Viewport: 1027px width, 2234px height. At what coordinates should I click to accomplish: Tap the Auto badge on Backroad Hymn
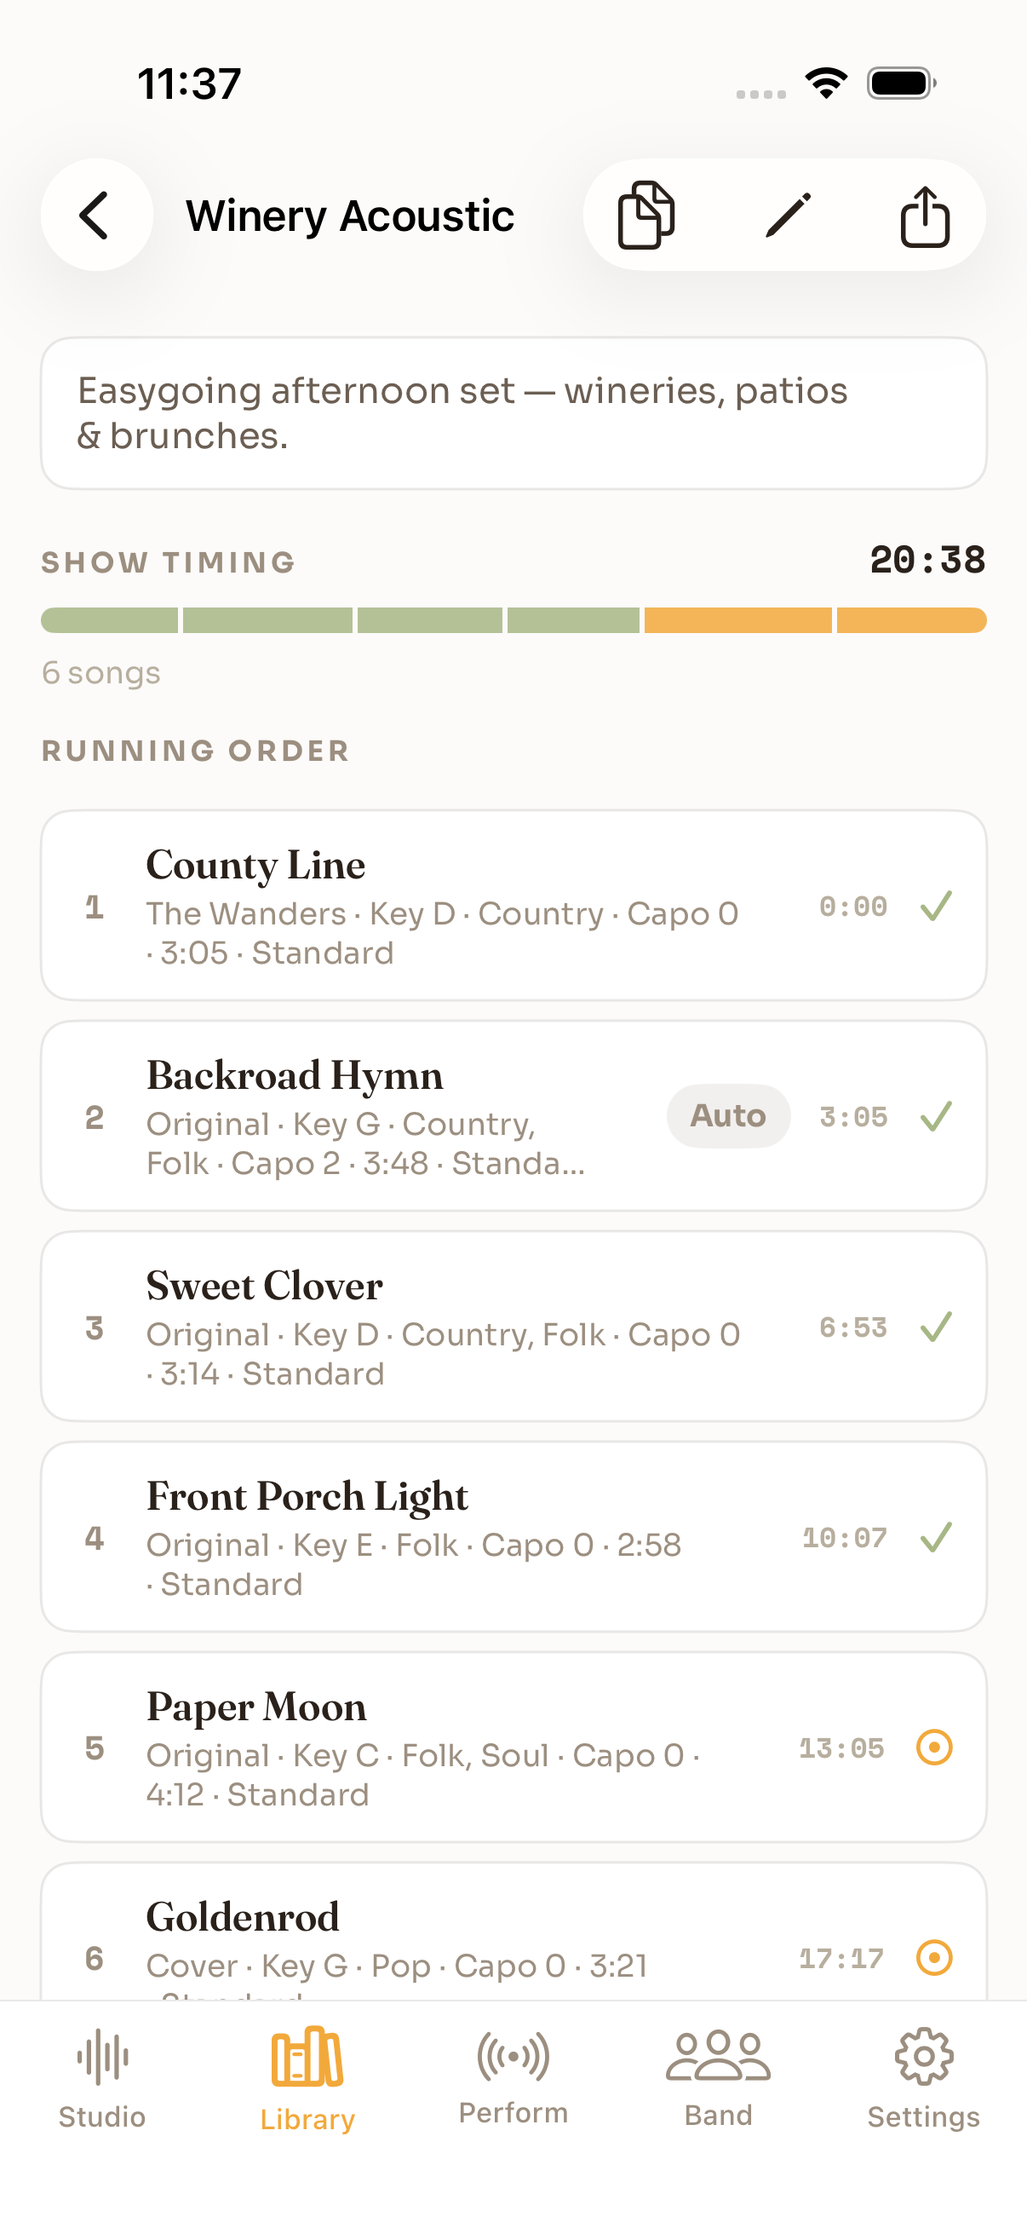[728, 1115]
